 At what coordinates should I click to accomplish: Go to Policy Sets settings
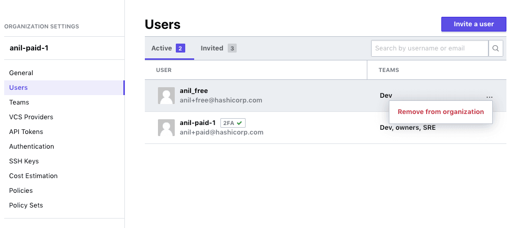pos(26,205)
